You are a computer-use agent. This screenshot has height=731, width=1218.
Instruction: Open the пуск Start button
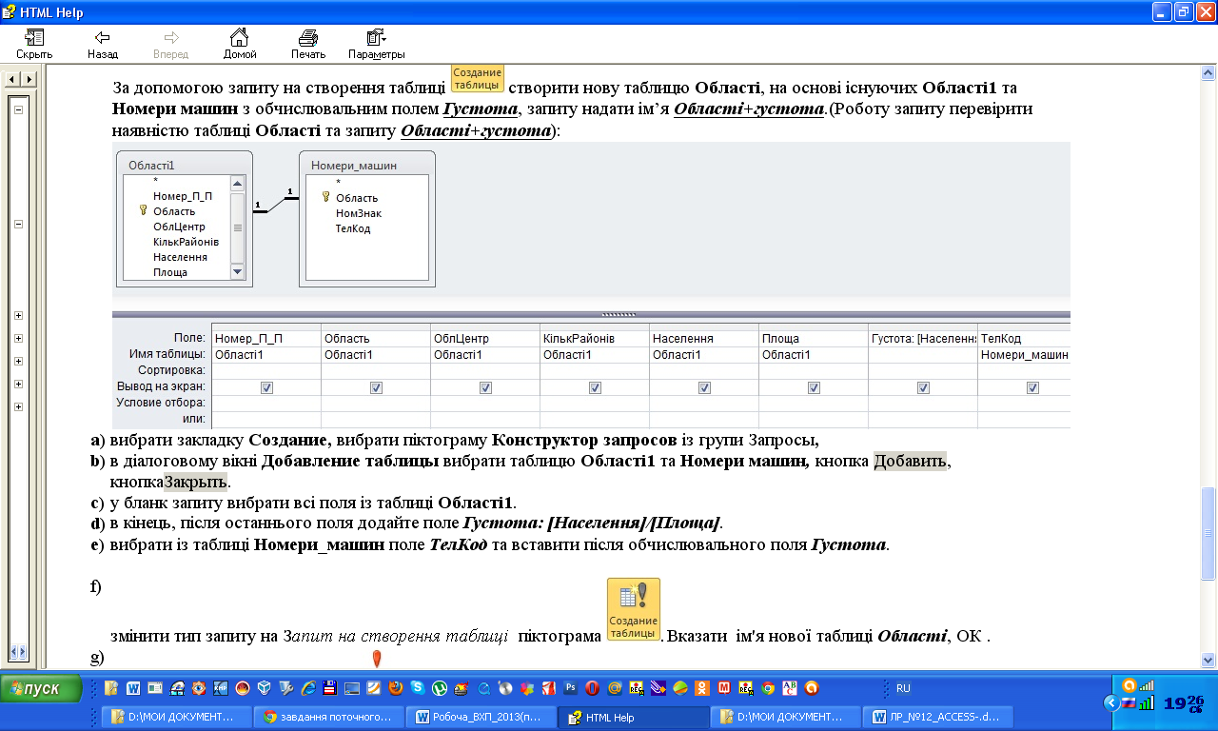point(41,688)
